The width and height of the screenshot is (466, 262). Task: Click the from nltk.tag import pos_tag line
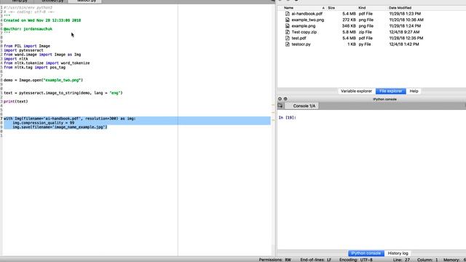coord(34,68)
